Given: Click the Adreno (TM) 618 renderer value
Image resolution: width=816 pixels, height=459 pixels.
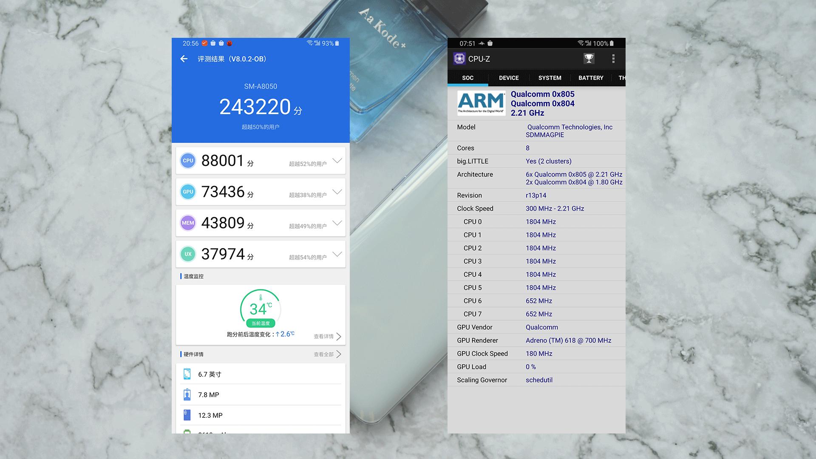Looking at the screenshot, I should point(568,340).
